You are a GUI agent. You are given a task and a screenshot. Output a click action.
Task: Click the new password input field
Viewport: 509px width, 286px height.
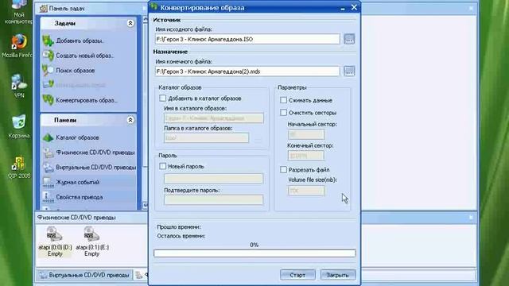coord(214,178)
